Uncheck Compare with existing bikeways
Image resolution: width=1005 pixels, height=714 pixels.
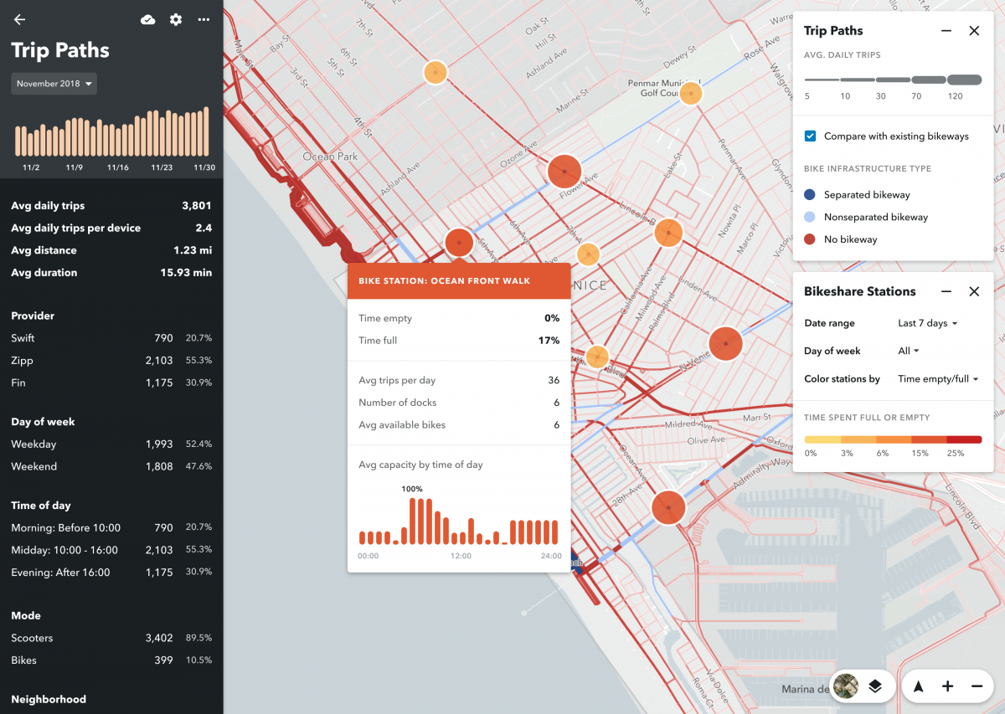pos(809,135)
